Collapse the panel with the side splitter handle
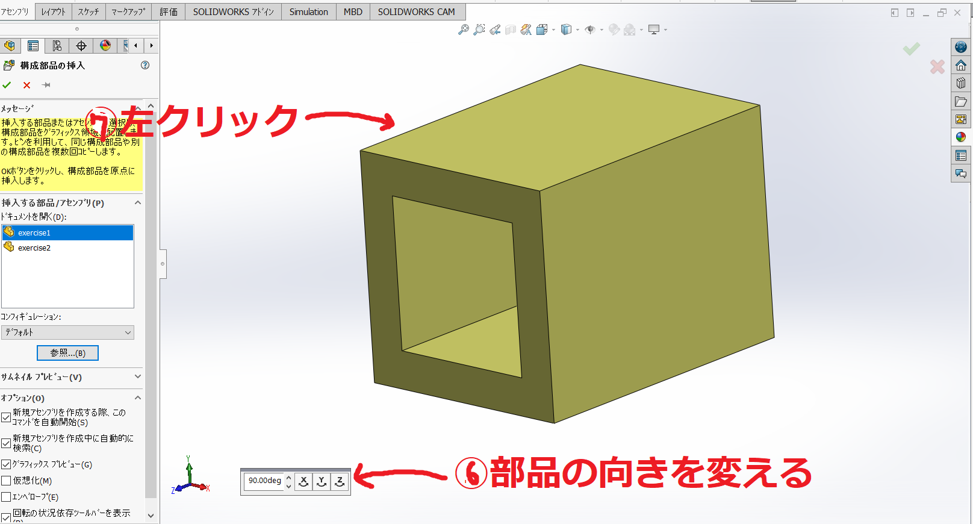Image resolution: width=973 pixels, height=524 pixels. click(163, 264)
